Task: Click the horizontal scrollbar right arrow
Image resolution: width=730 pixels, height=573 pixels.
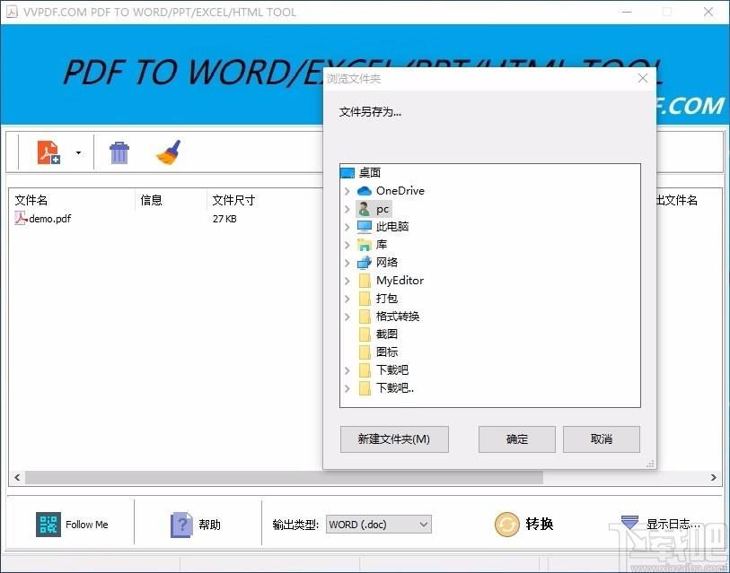Action: 714,477
